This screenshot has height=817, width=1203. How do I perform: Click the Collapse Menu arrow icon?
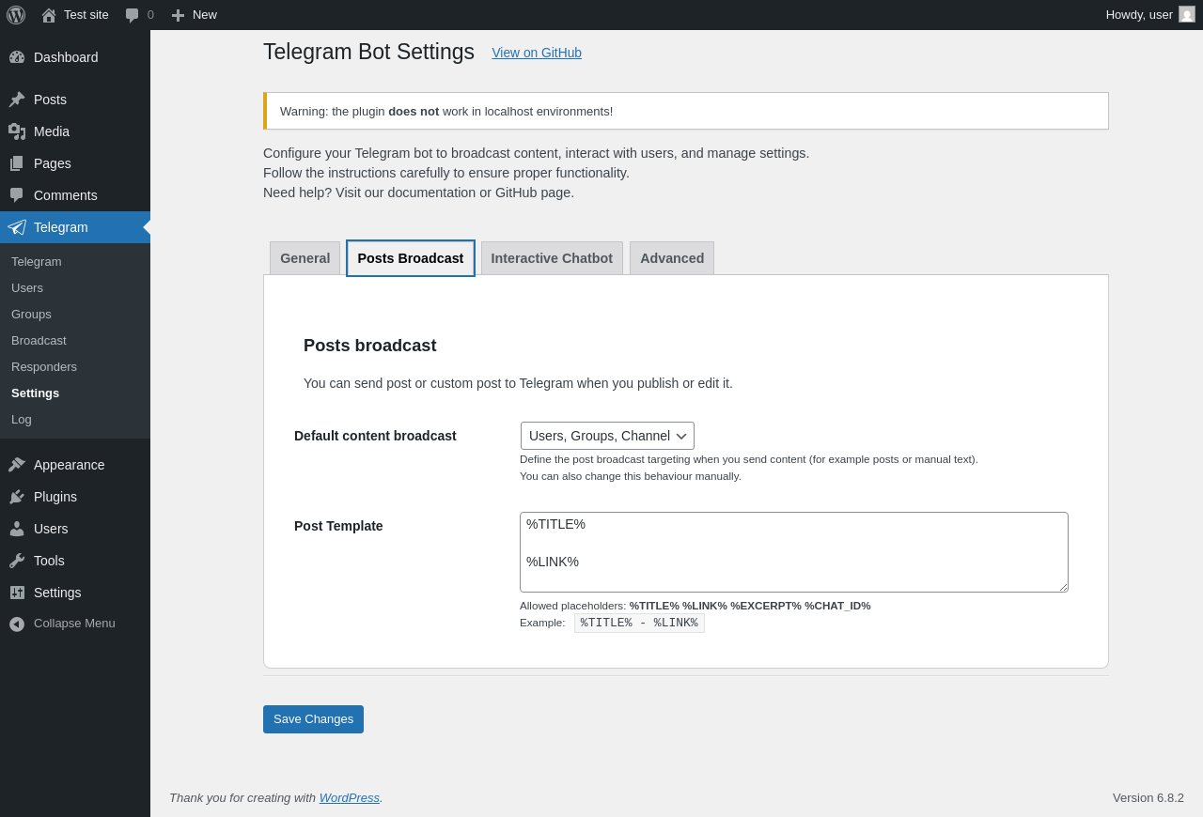(17, 624)
